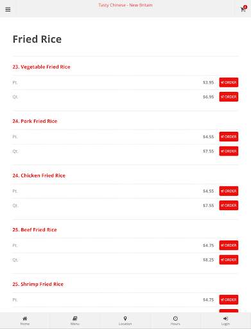Order Chicken Fried Rice quart

coord(229,206)
